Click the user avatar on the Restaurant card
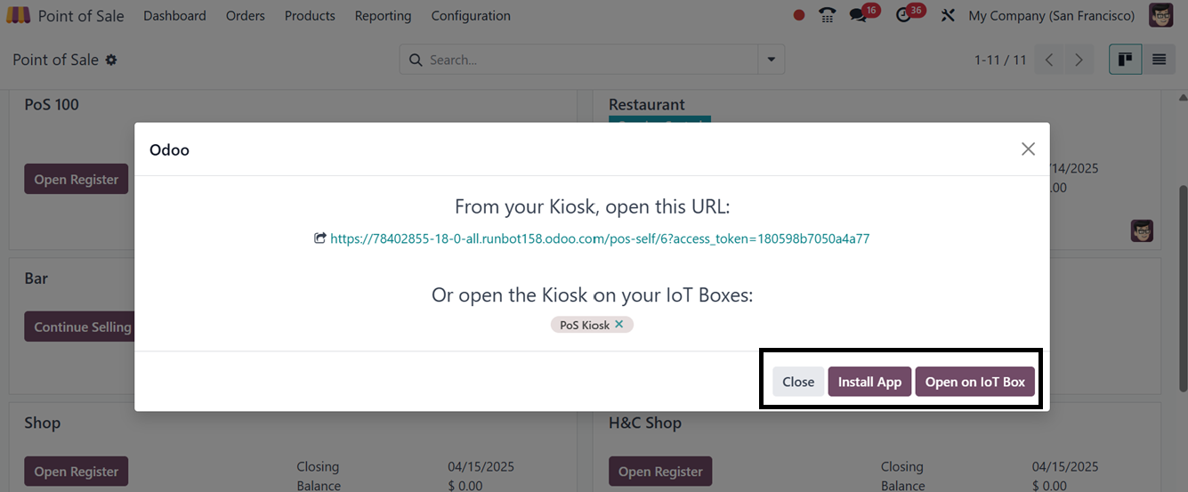The width and height of the screenshot is (1188, 492). (x=1142, y=230)
